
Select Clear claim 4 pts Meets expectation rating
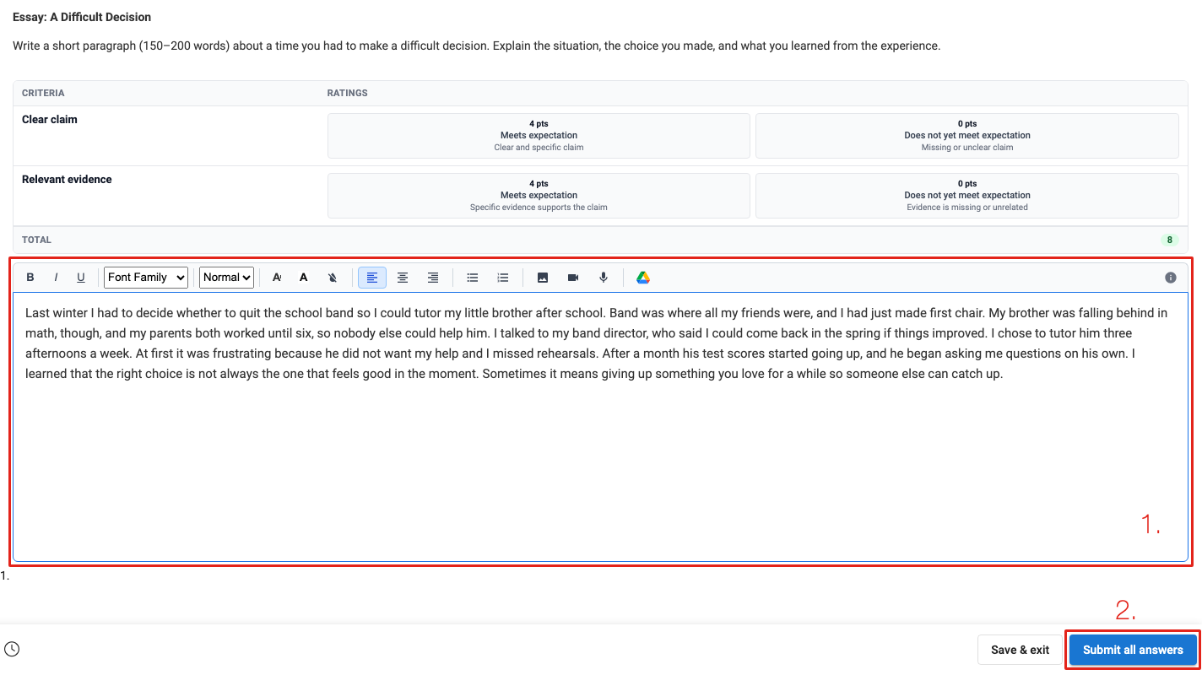[x=539, y=136]
